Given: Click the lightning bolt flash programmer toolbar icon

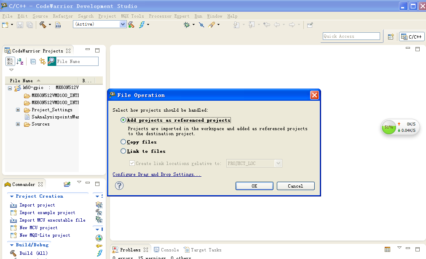Looking at the screenshot, I should tap(142, 25).
